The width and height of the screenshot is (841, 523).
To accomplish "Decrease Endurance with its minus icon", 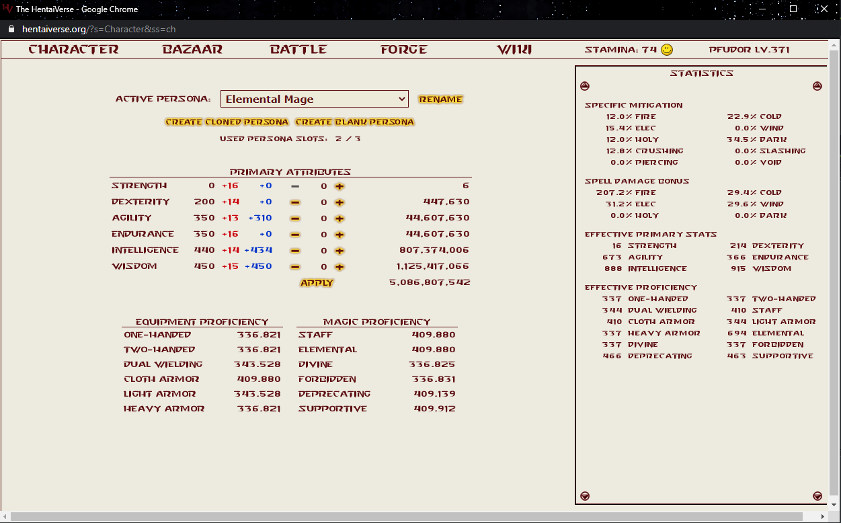I will (x=295, y=235).
